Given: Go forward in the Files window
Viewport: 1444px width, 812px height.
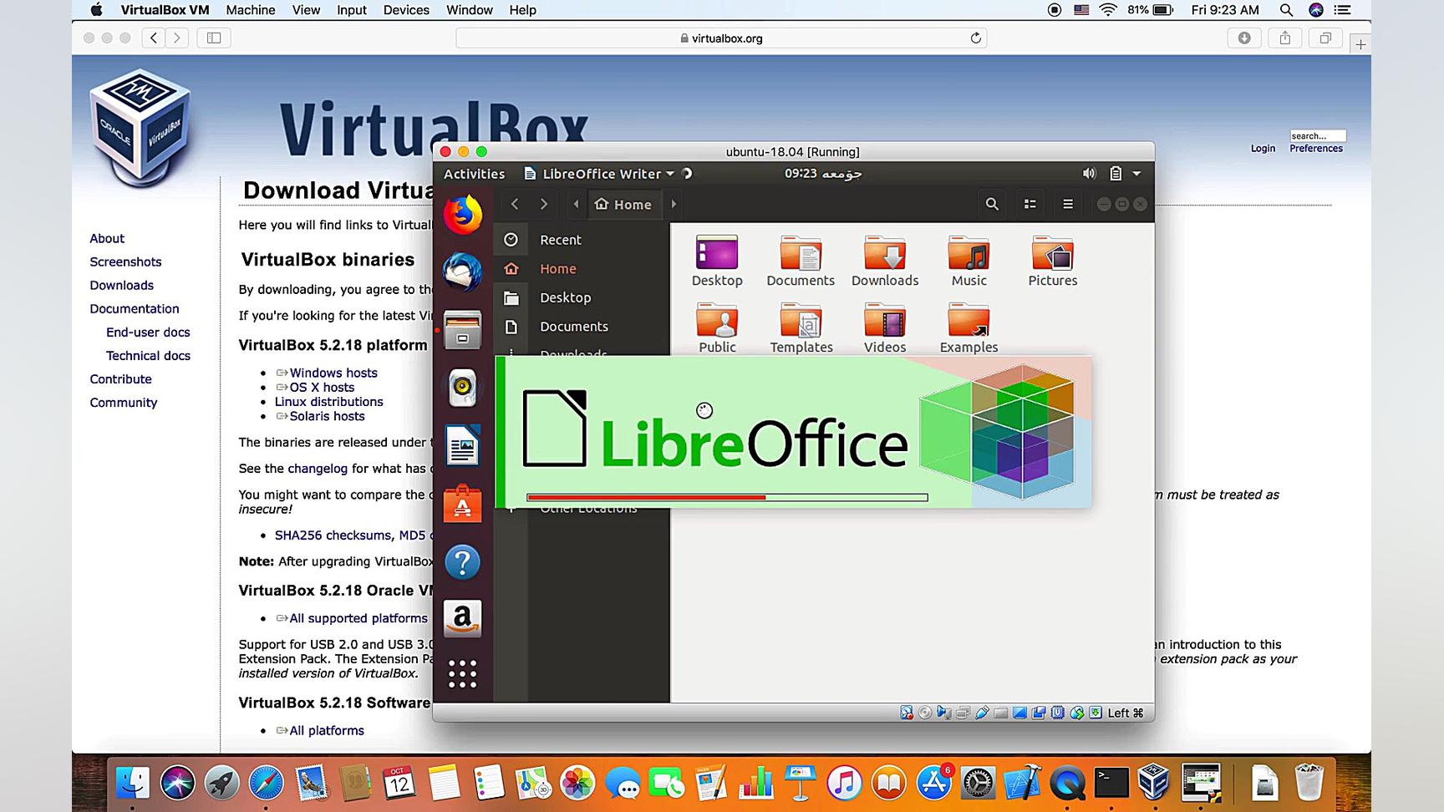Looking at the screenshot, I should (x=544, y=204).
